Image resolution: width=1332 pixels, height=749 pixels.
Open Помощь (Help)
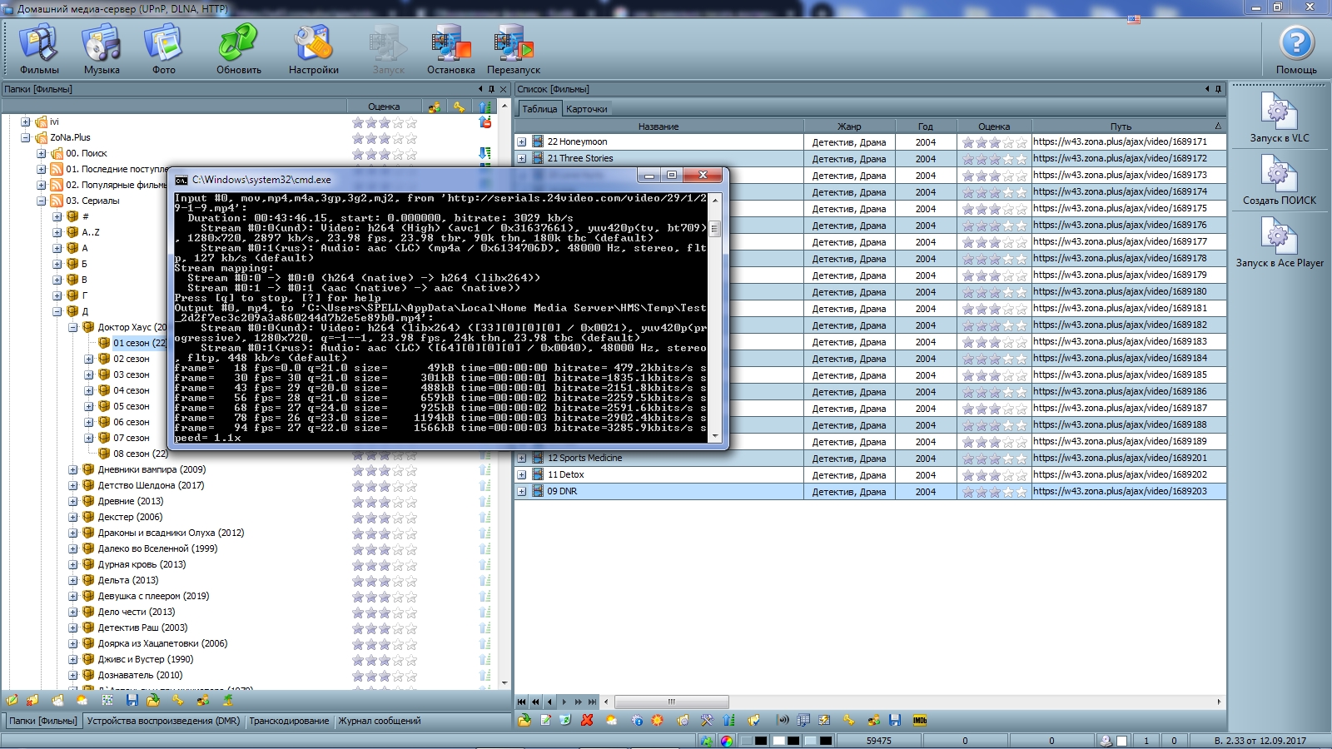click(1296, 49)
